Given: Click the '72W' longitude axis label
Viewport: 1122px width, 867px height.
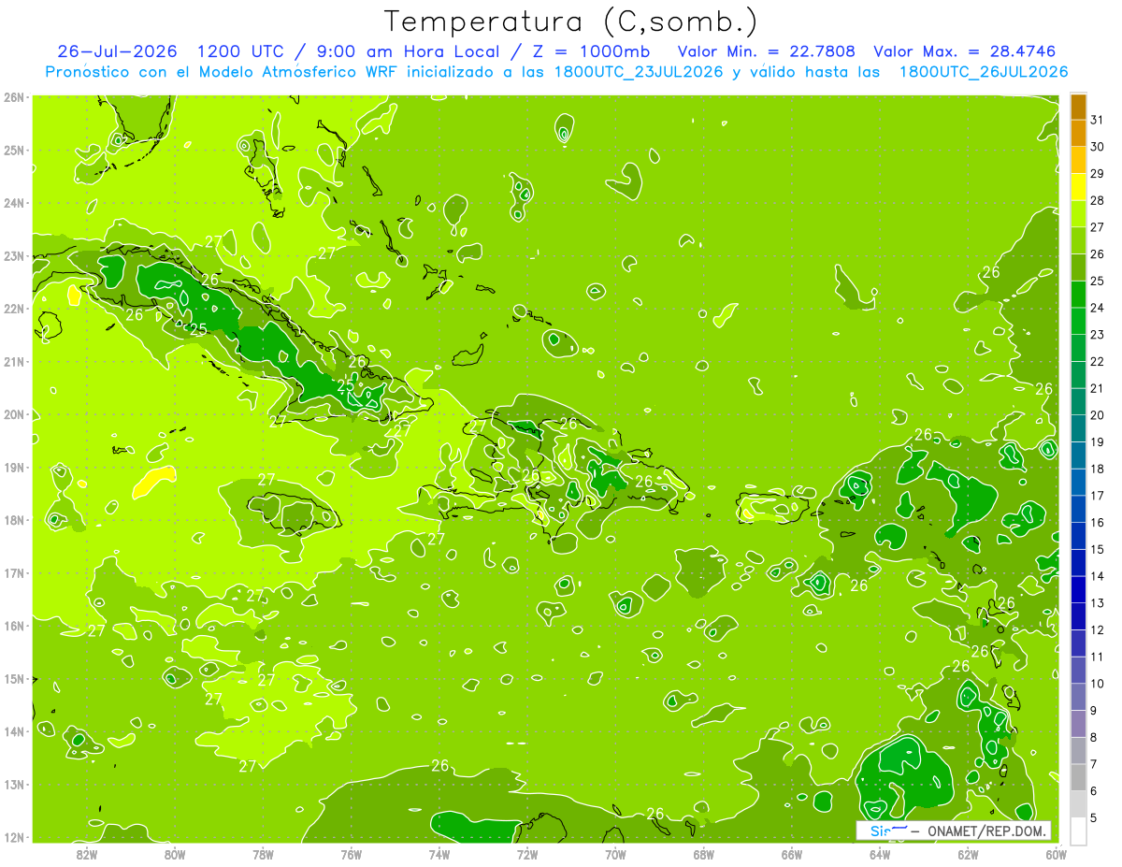Looking at the screenshot, I should coord(527,854).
